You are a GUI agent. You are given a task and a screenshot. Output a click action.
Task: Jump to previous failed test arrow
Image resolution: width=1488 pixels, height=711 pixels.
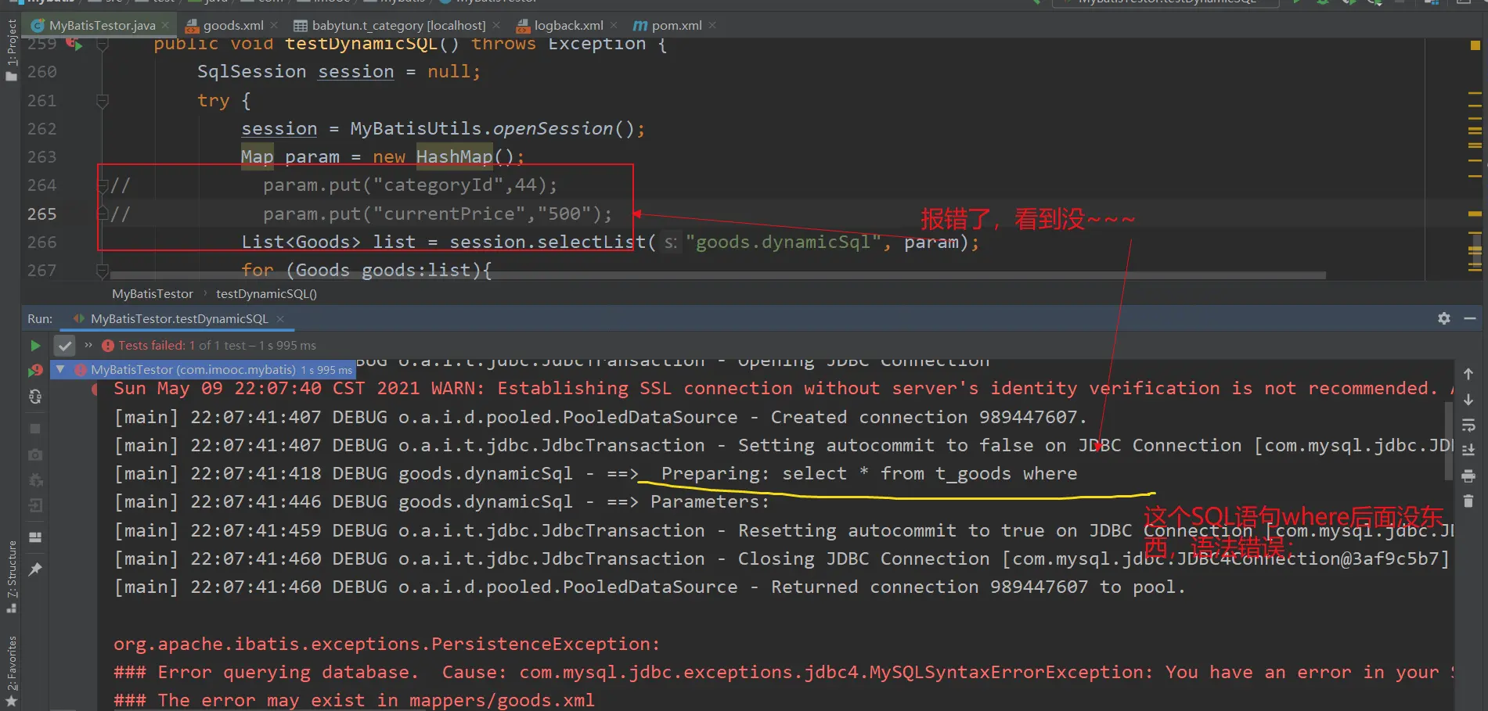coord(1468,374)
